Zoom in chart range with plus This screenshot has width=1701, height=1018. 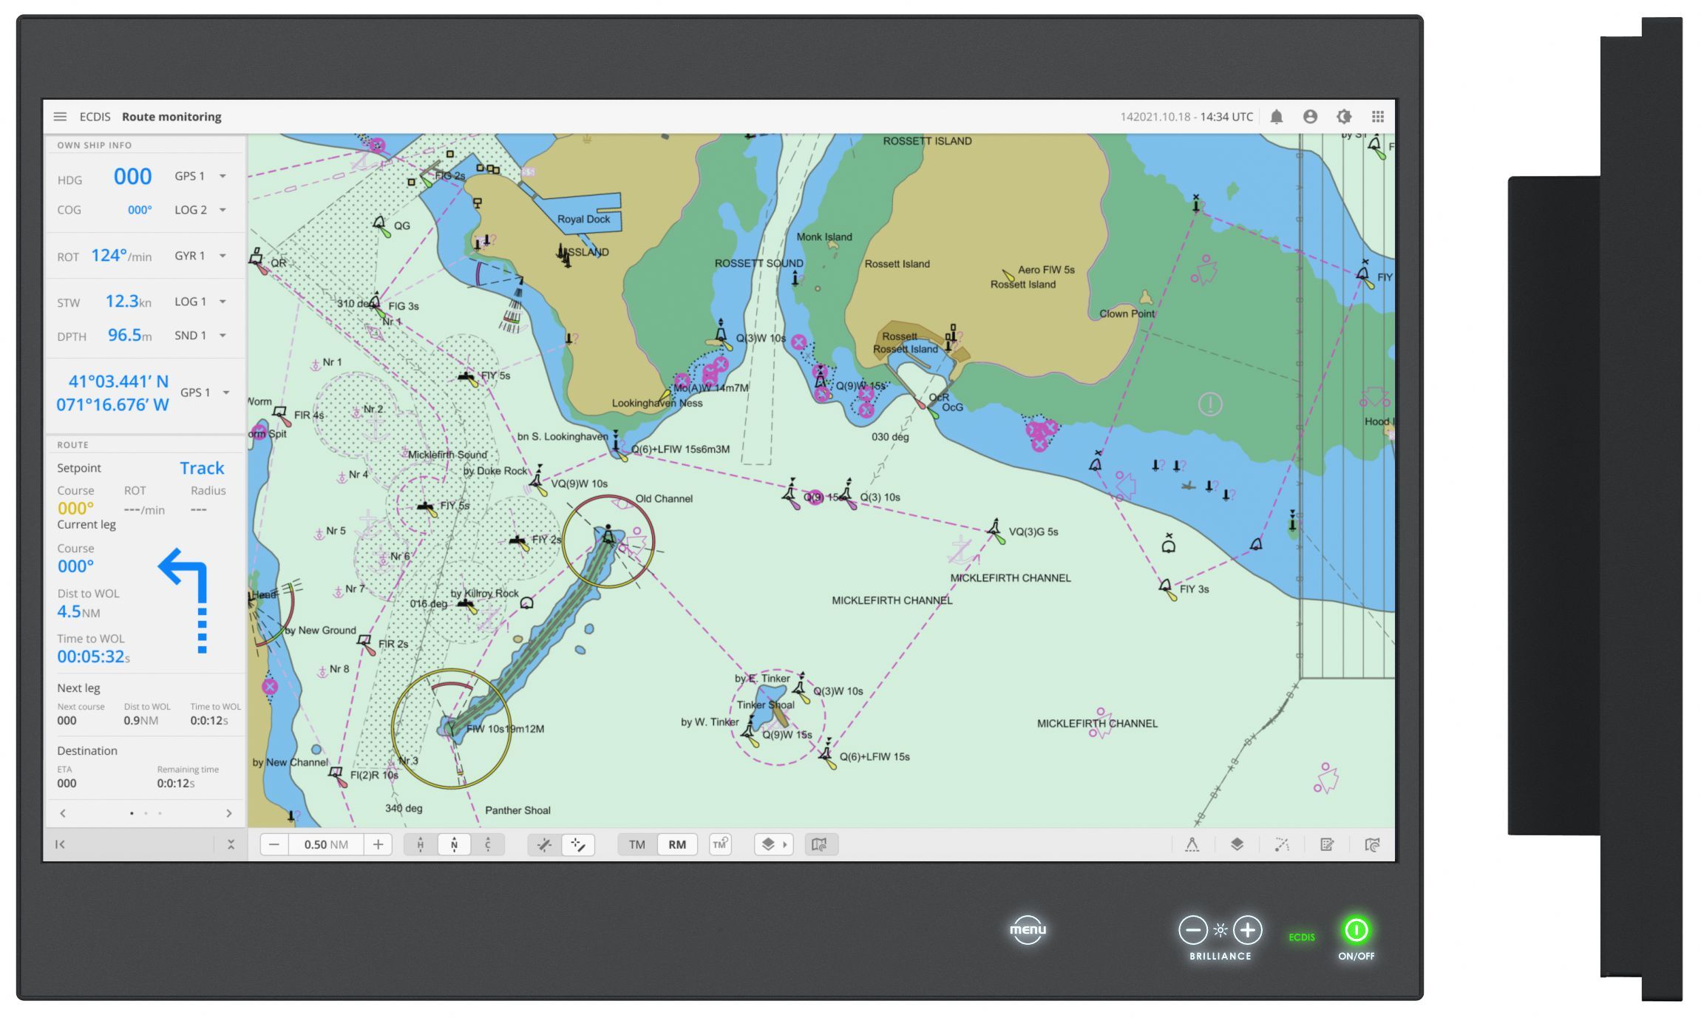tap(378, 844)
